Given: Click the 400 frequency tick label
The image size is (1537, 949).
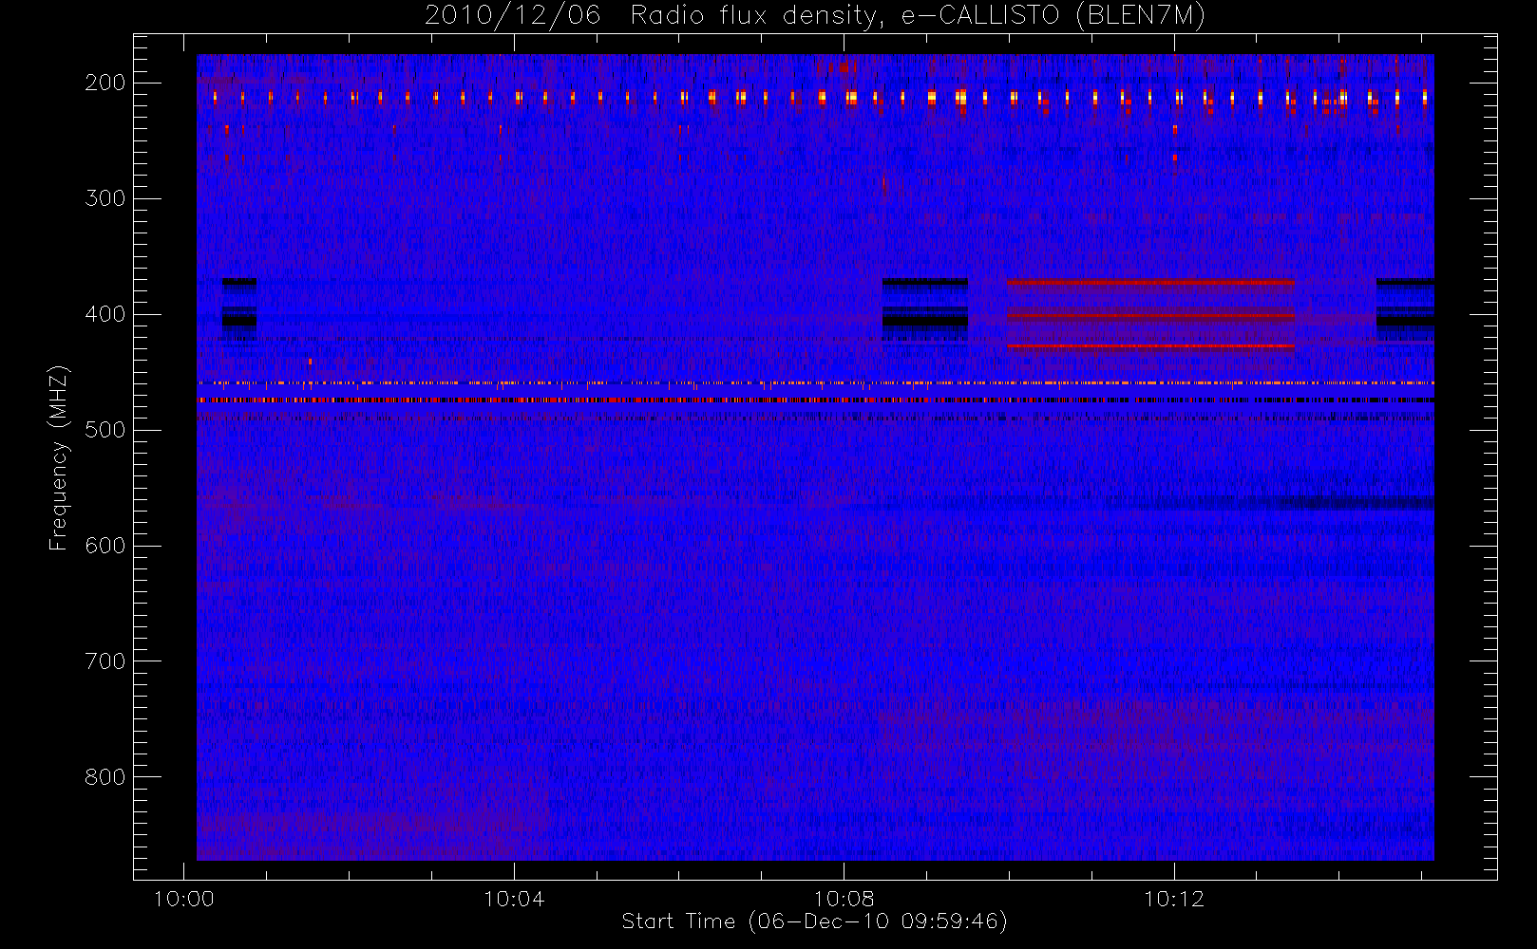Looking at the screenshot, I should pos(104,314).
